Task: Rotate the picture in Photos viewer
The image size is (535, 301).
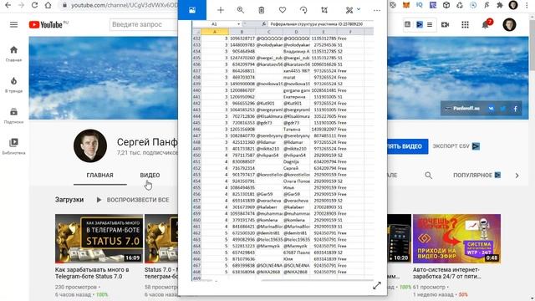Action: [303, 10]
